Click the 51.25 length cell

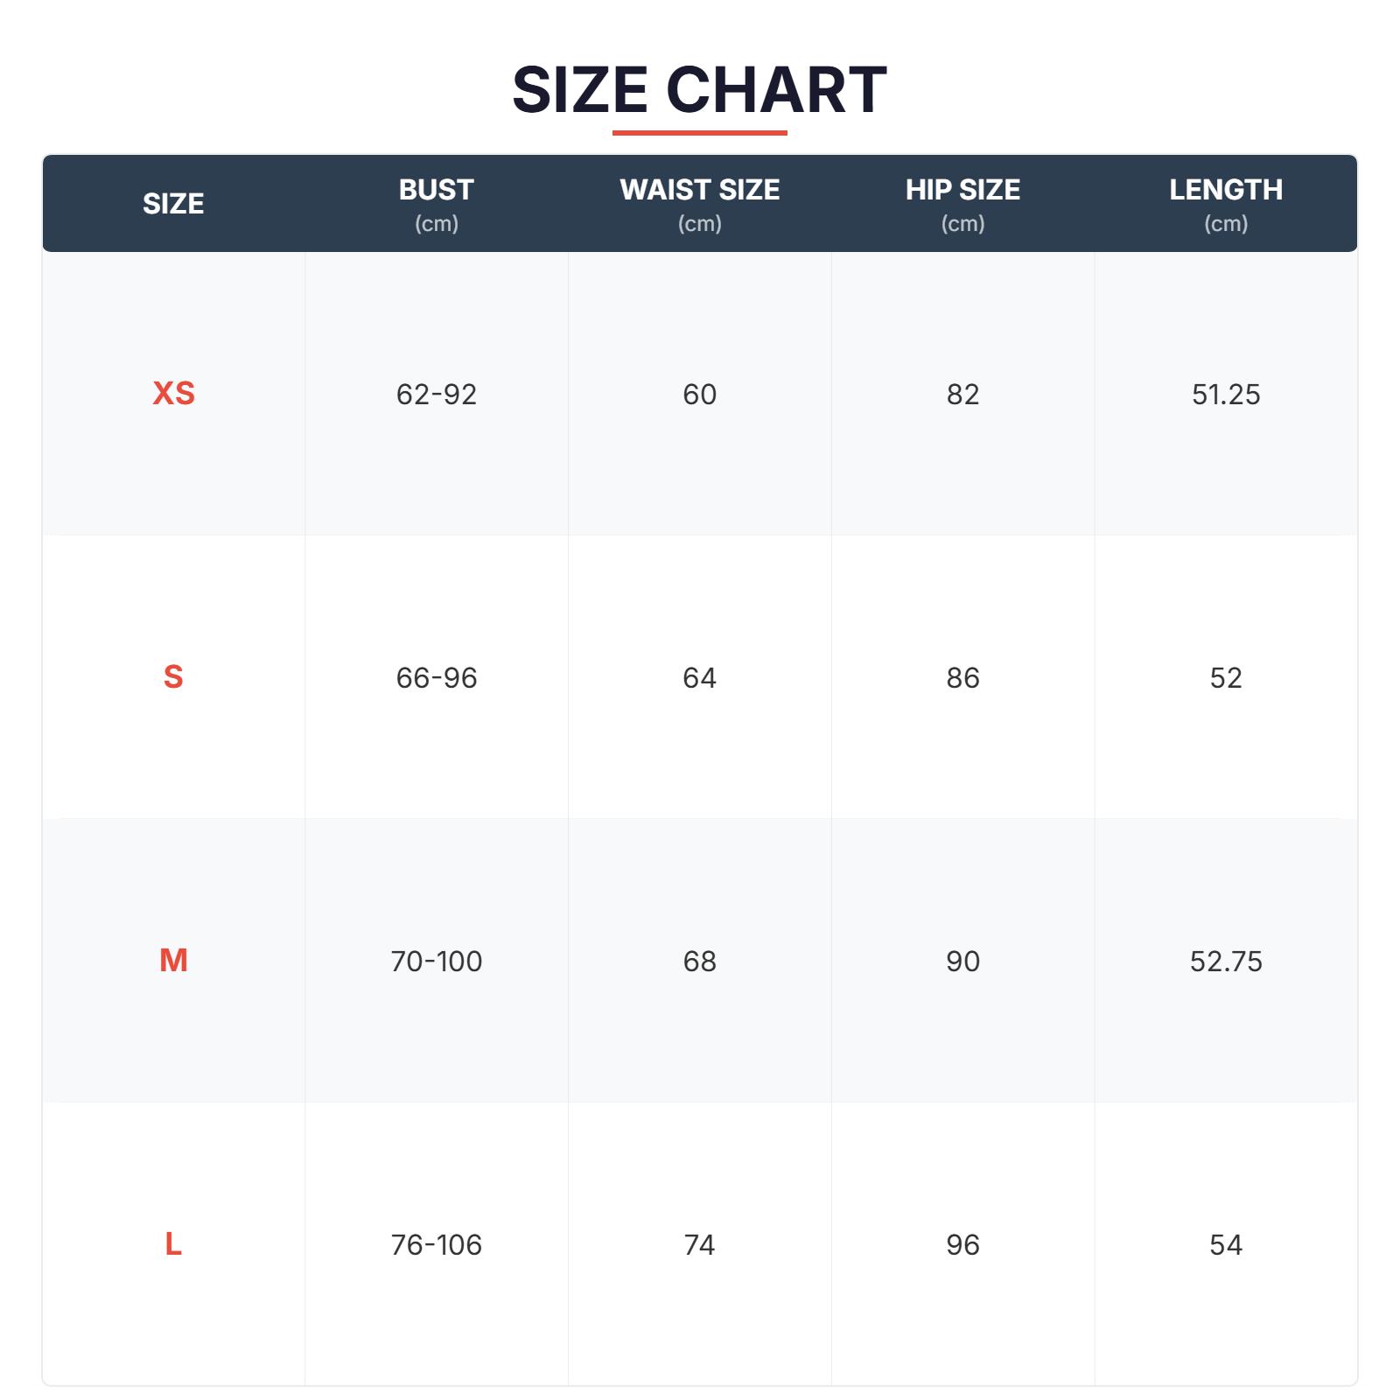tap(1225, 395)
